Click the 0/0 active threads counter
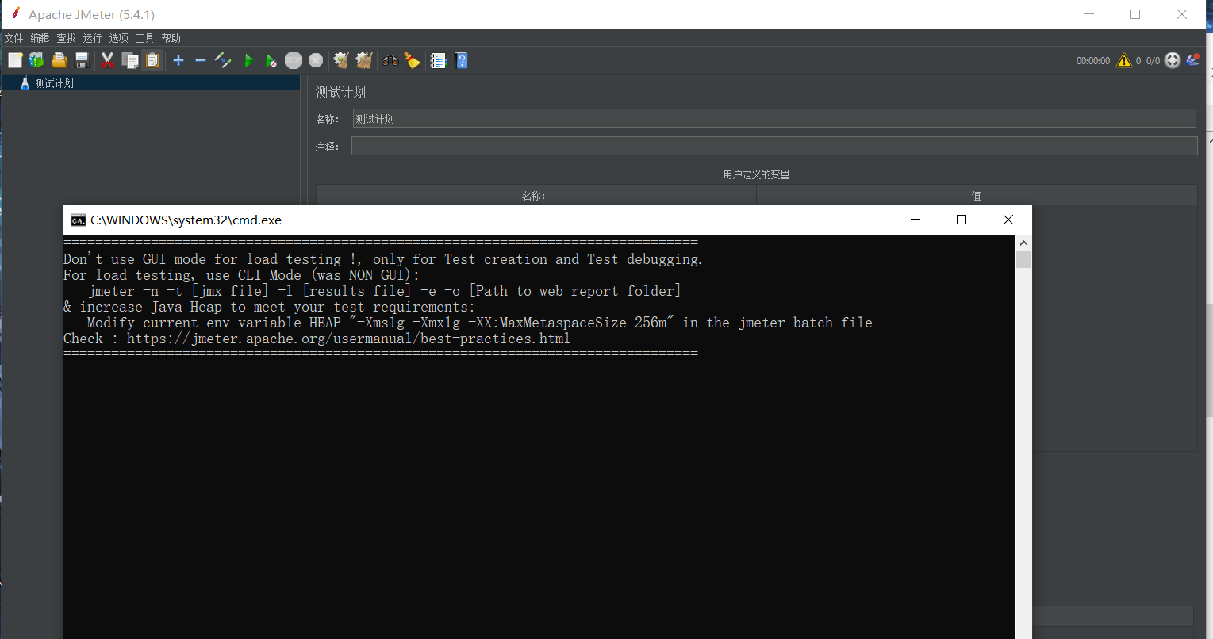Screen dimensions: 1213x639 pyautogui.click(x=1153, y=61)
